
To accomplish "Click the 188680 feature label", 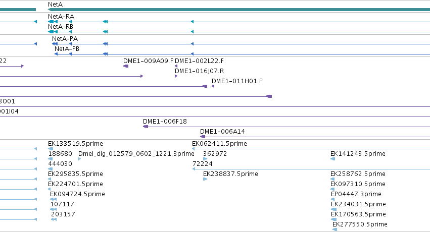I will 60,154.
